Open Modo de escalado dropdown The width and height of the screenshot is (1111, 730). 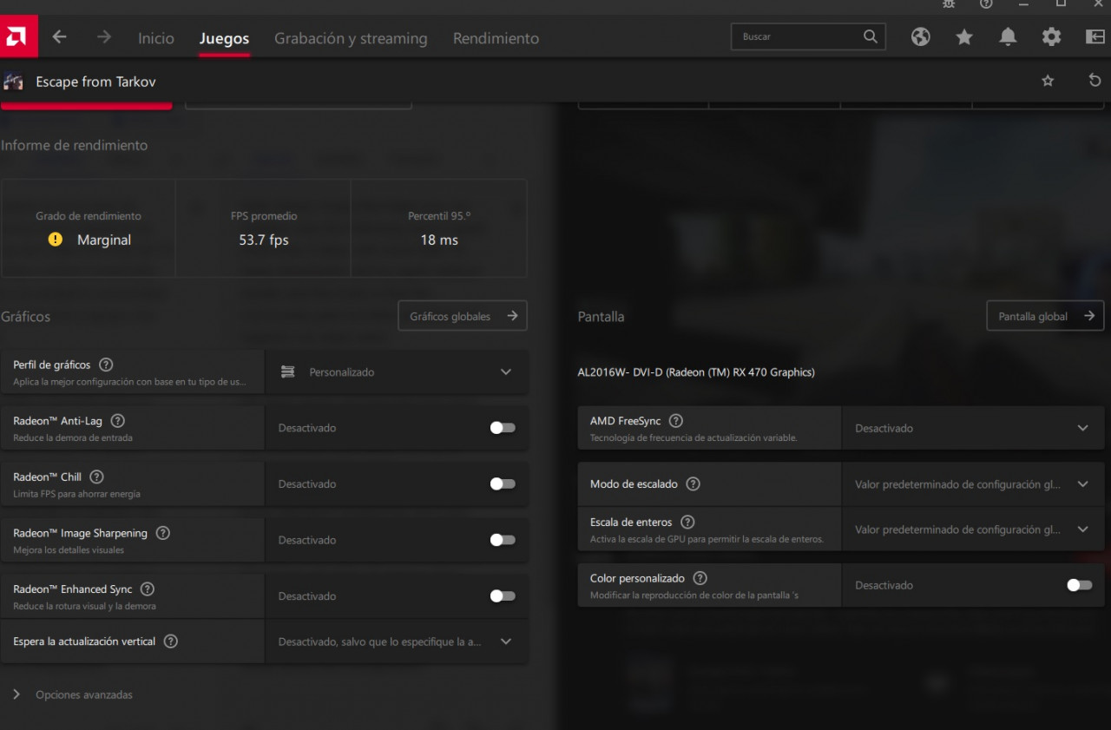[973, 484]
